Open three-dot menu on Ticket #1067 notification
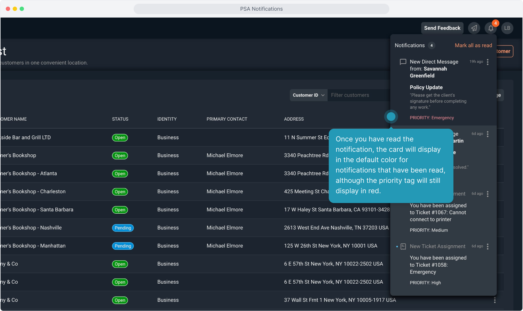The image size is (523, 311). point(487,194)
